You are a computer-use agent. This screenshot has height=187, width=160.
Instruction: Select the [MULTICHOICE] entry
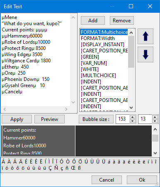[x=104, y=76]
